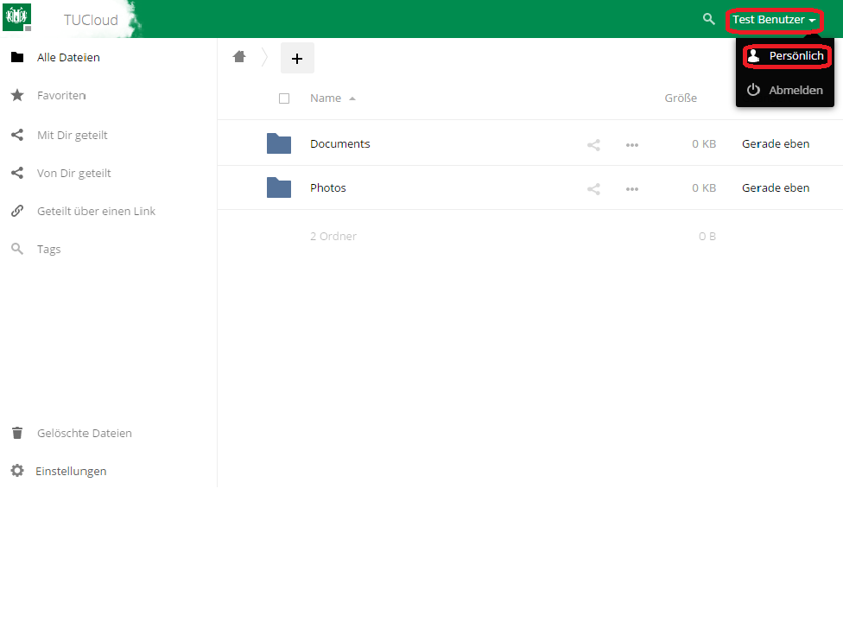Show Favoriten in the sidebar
The width and height of the screenshot is (843, 622).
(x=60, y=95)
